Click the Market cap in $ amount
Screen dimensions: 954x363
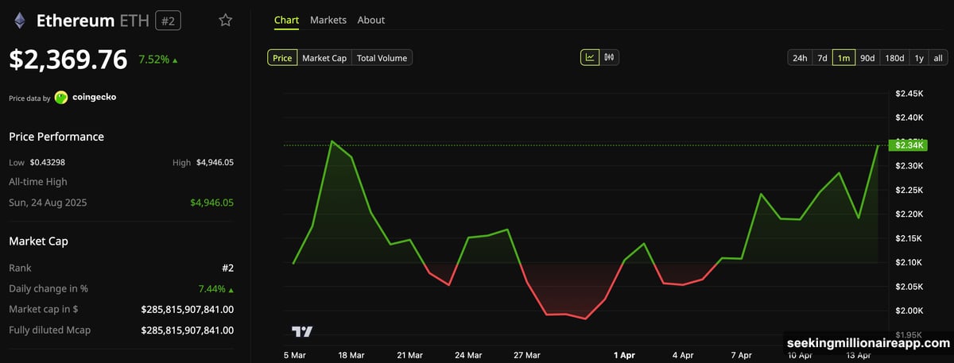(188, 309)
